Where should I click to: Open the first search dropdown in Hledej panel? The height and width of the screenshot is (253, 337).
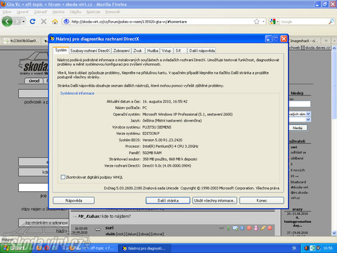(x=308, y=114)
